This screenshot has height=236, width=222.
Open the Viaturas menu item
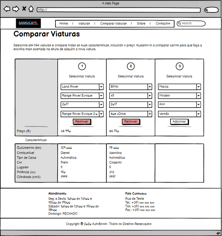(x=84, y=23)
